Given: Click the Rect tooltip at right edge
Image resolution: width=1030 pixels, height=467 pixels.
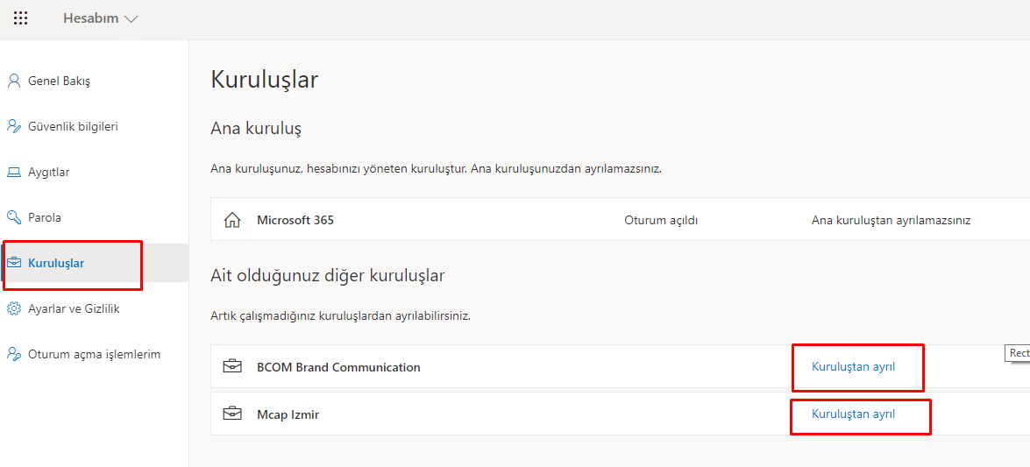Looking at the screenshot, I should coord(1019,353).
